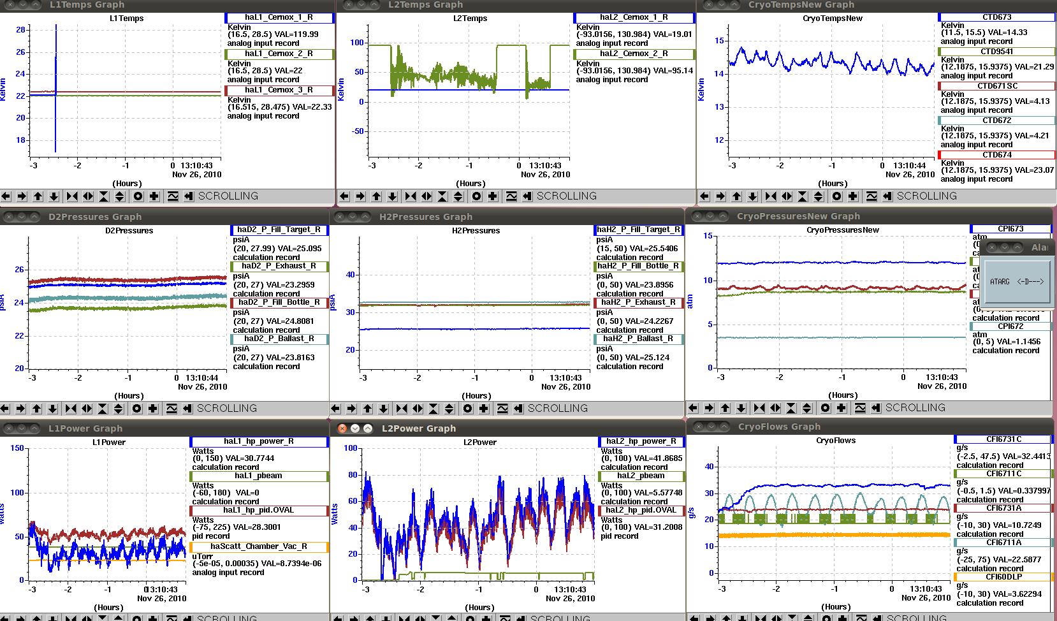Select the CPI672 curve legend entry
1057x621 pixels.
[x=1011, y=326]
